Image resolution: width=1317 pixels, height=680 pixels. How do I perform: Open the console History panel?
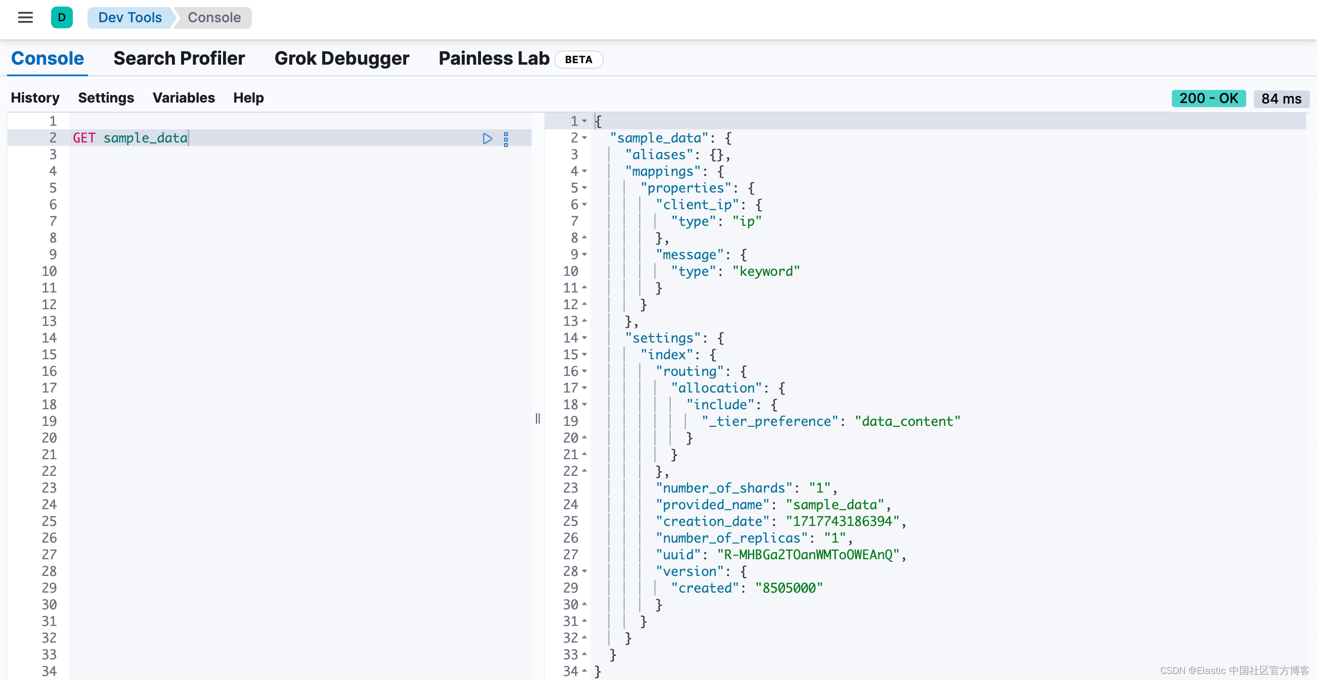pos(35,98)
